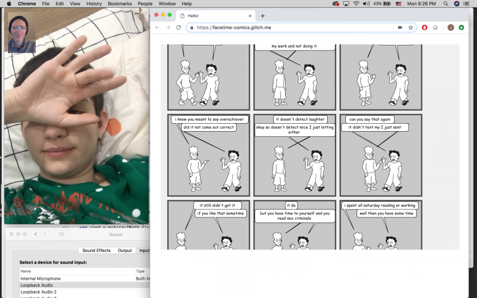Go forward in Chrome

168,27
